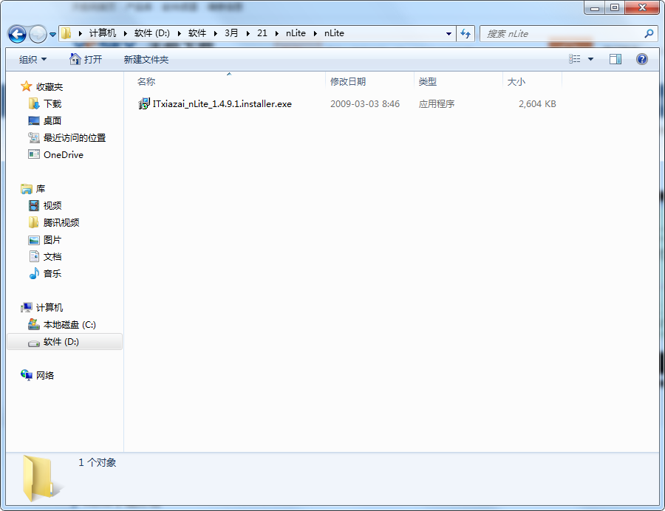Viewport: 665px width, 511px height.
Task: Toggle the preview pane button
Action: tap(615, 59)
